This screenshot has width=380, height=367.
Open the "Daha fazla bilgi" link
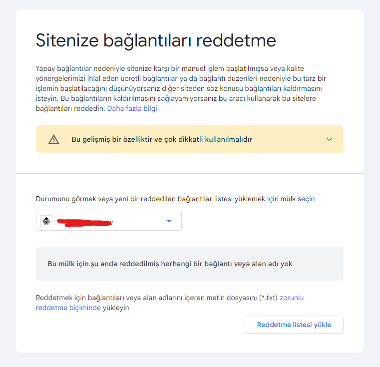[132, 108]
